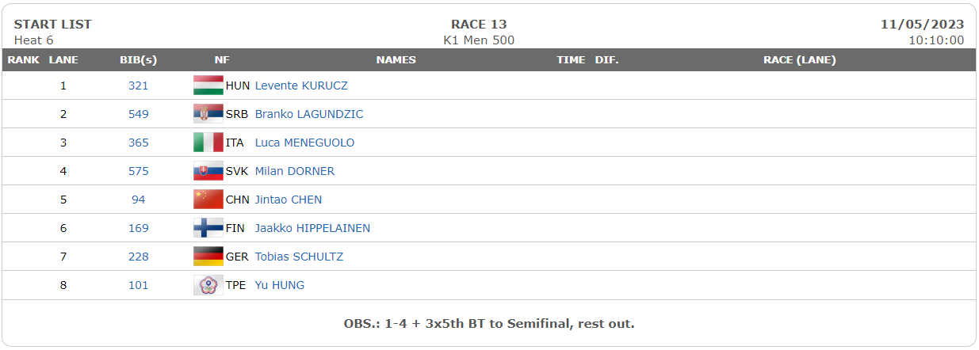979x350 pixels.
Task: Click the TIME column header
Action: (x=571, y=60)
